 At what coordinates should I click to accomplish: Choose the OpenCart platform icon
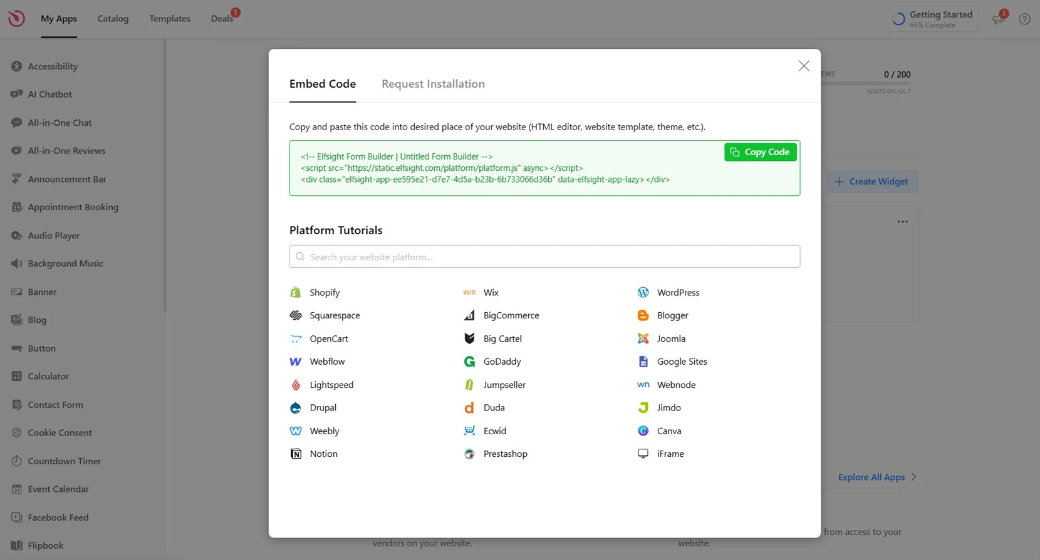[296, 339]
